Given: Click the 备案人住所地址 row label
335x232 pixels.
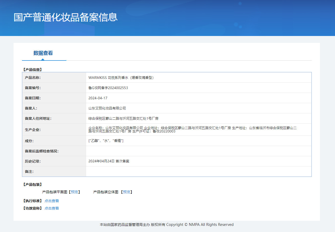Looking at the screenshot, I should point(38,118).
